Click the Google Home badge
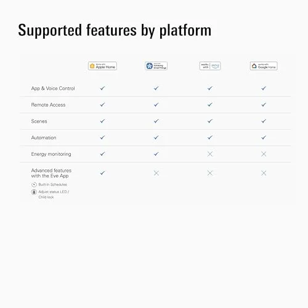Viewport: 308px width, 308px height. pos(264,66)
